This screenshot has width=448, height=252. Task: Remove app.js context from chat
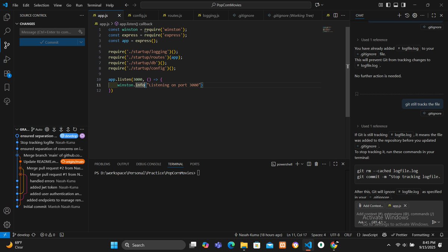tap(405, 206)
